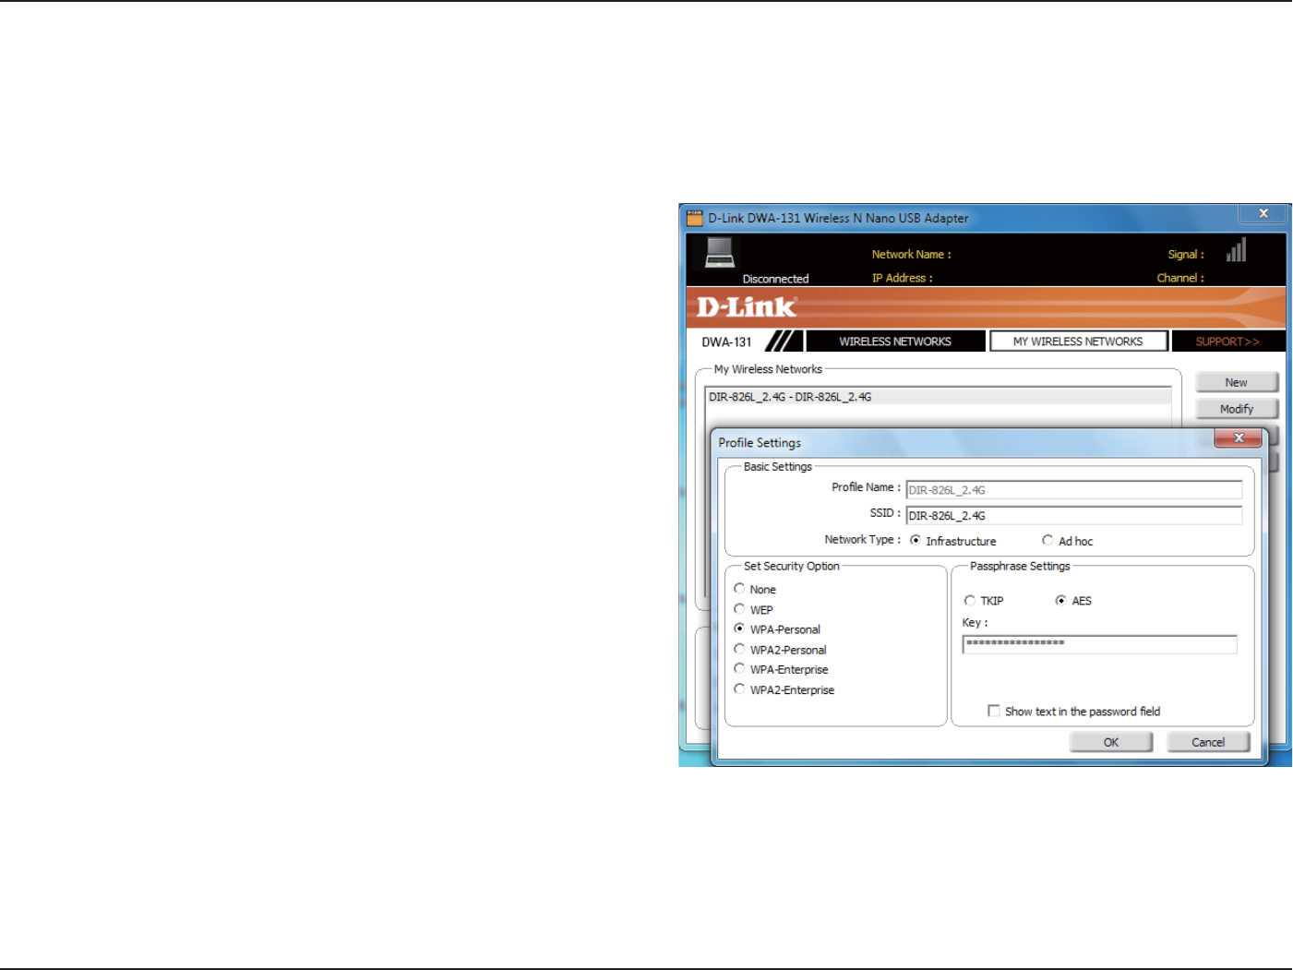Close the D-Link DWA-131 adapter window
This screenshot has height=970, width=1293.
pos(1263,213)
